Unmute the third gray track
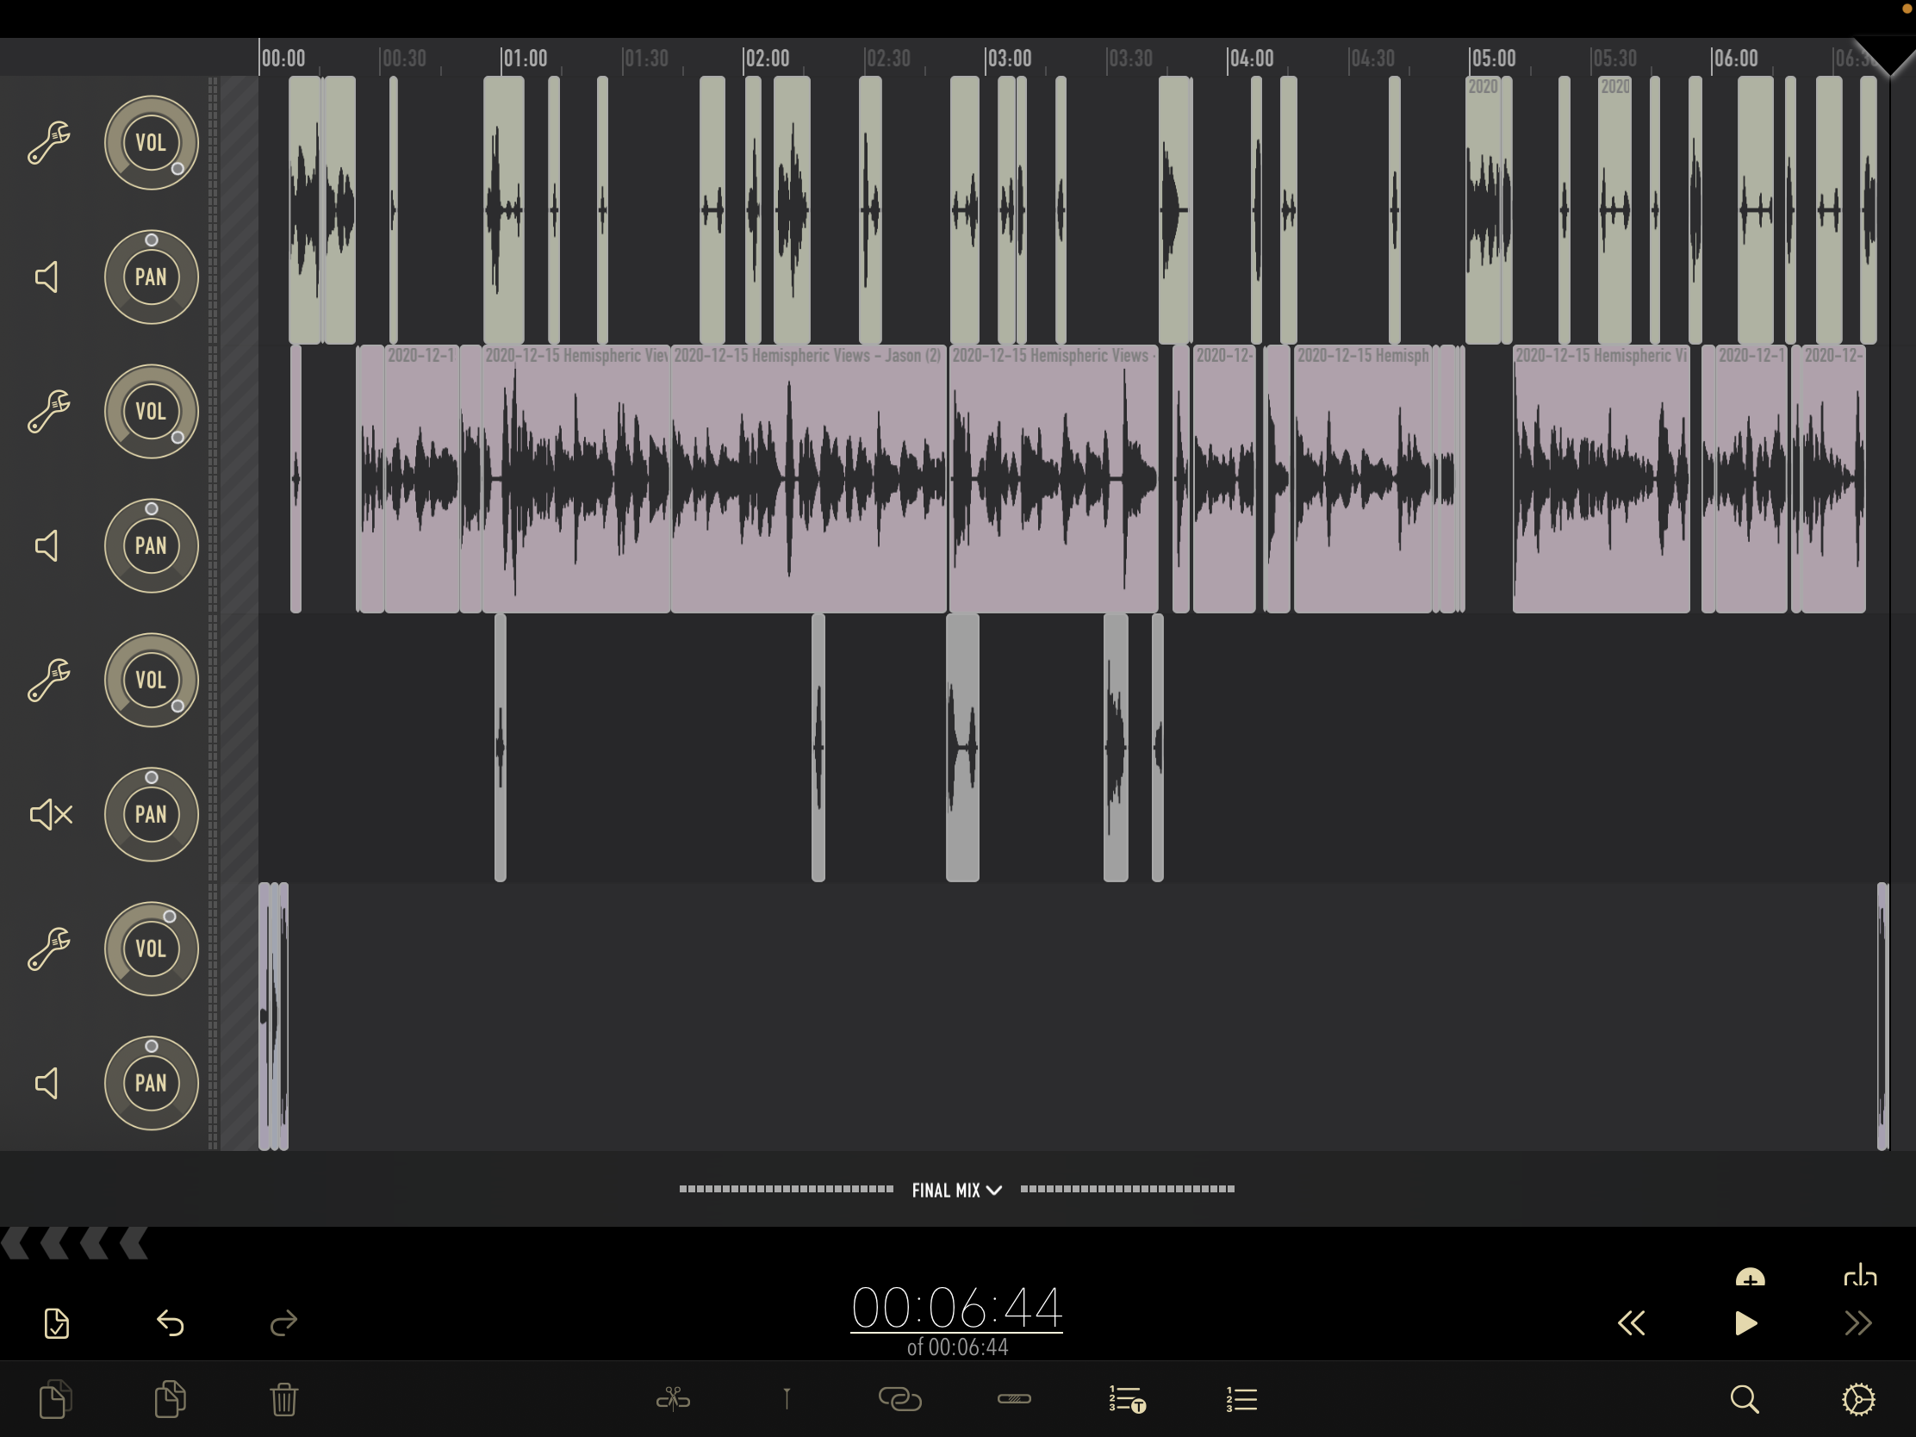Image resolution: width=1916 pixels, height=1437 pixels. coord(51,814)
